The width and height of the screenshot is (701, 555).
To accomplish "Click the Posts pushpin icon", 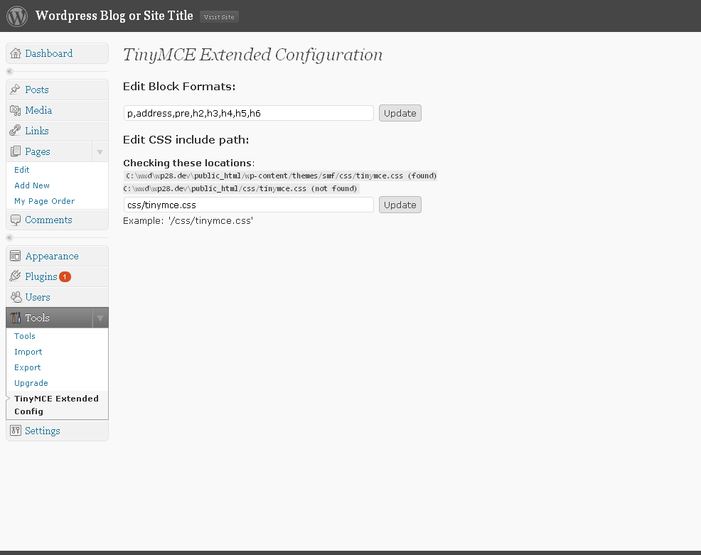I will click(x=15, y=90).
